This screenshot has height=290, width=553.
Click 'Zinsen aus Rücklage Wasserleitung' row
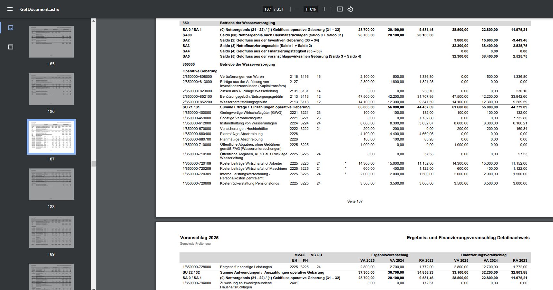coord(249,91)
